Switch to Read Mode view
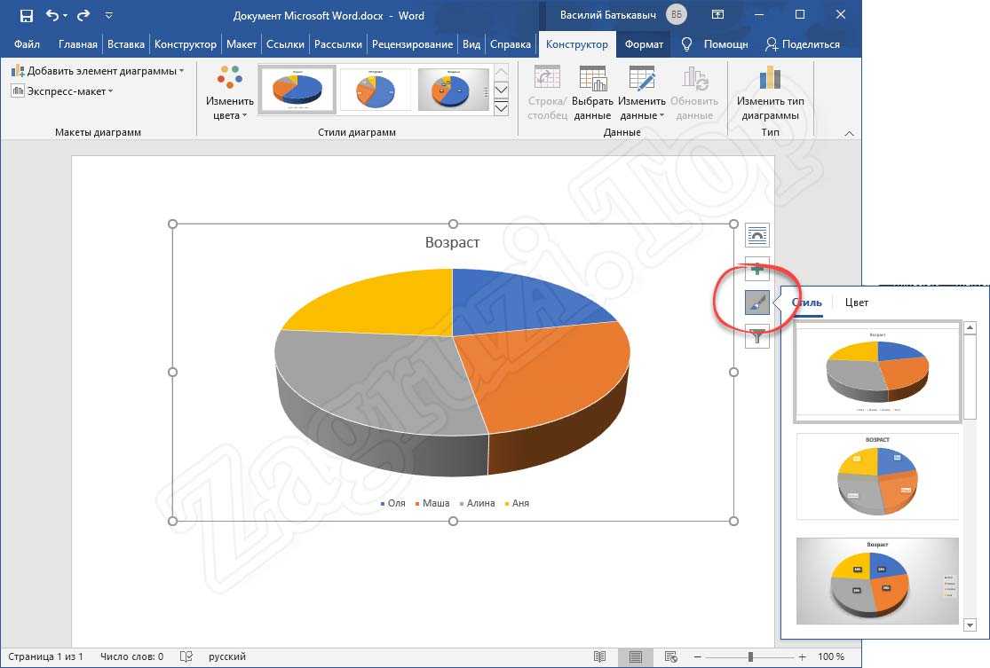The image size is (990, 668). [x=600, y=656]
